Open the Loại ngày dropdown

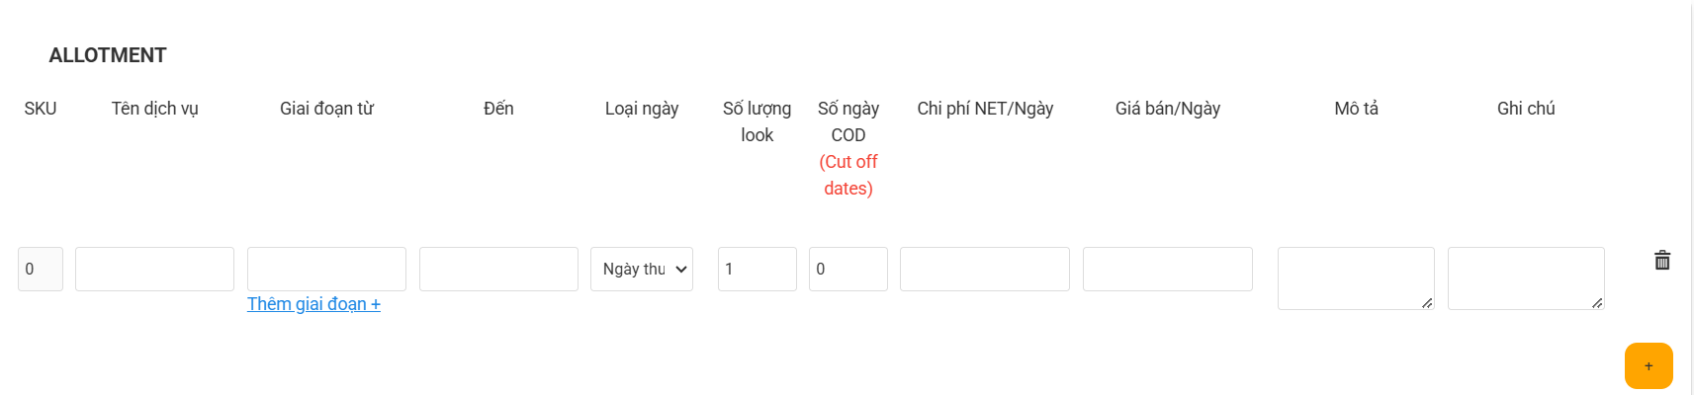(x=642, y=269)
